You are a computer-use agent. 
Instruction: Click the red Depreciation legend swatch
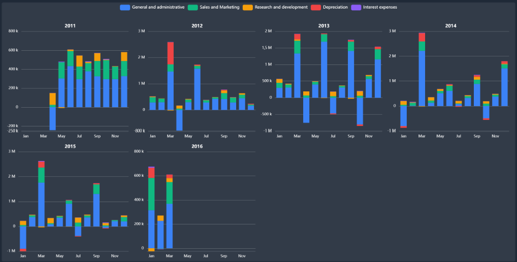[x=316, y=7]
